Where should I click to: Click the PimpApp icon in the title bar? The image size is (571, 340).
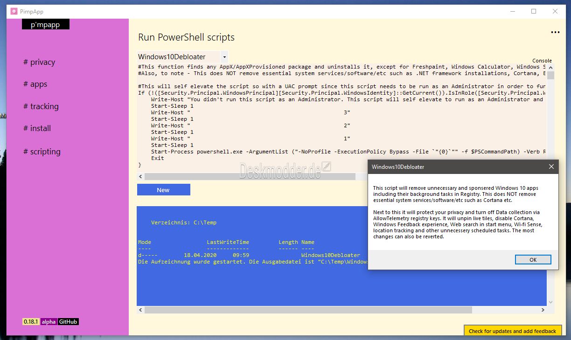click(x=14, y=11)
